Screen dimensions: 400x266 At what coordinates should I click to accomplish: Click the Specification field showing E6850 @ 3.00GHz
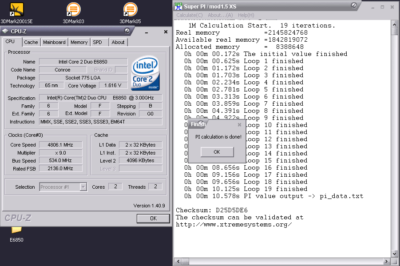(x=100, y=98)
